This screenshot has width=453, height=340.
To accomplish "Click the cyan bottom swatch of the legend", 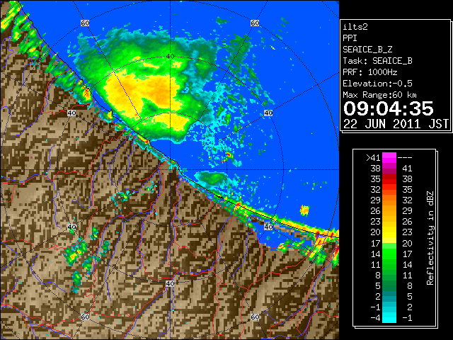I will coord(389,318).
